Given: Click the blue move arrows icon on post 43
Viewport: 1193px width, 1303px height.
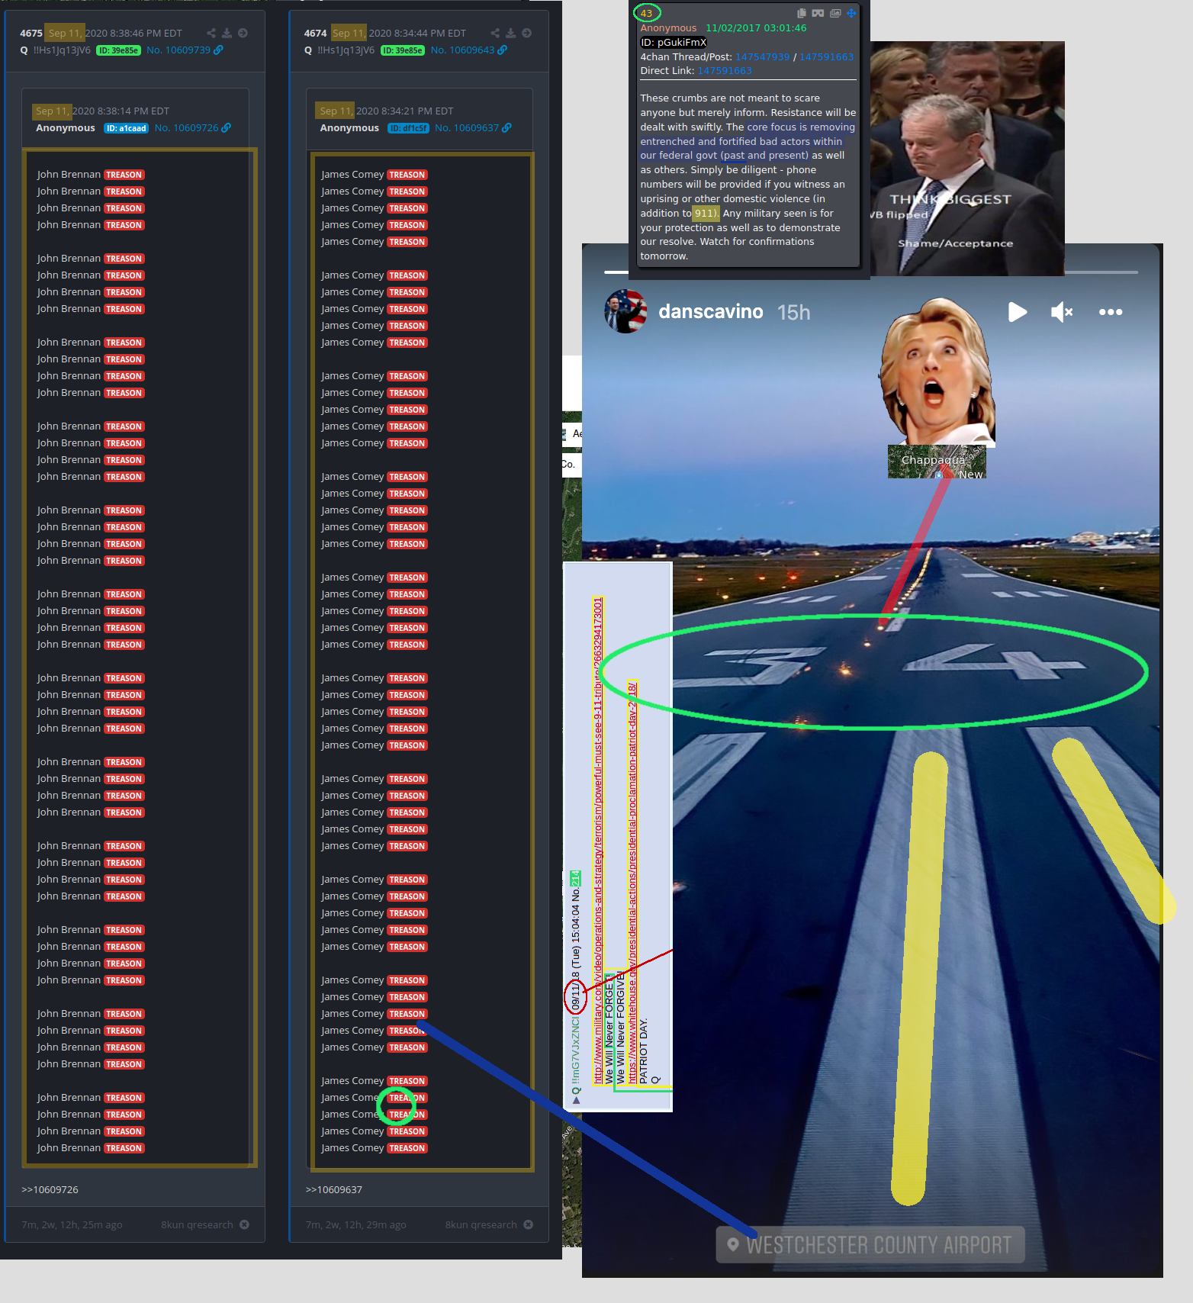Looking at the screenshot, I should [x=851, y=13].
